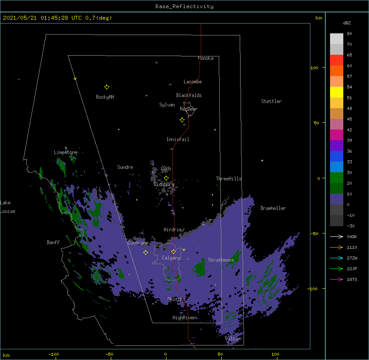Pick the blue swatch between 36 and 33 dBZ
369x360 pixels.
coord(336,156)
